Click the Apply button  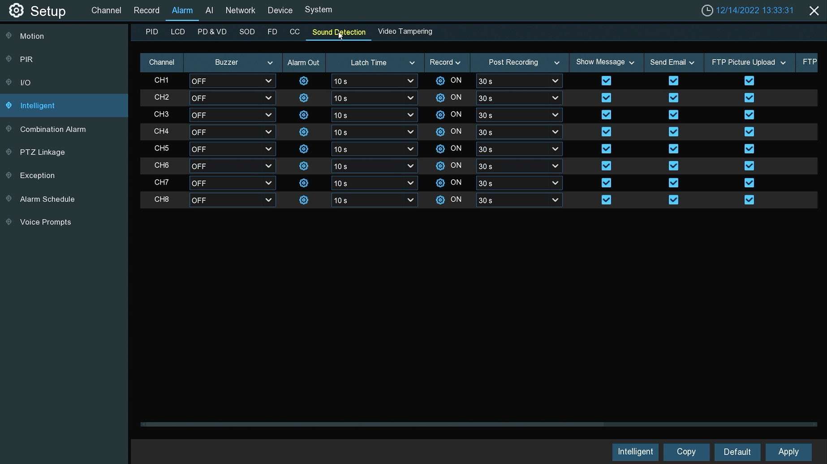pos(788,451)
